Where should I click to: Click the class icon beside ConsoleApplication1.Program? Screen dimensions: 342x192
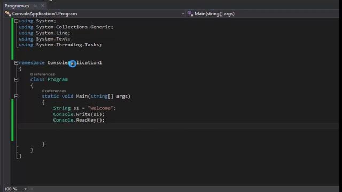7,14
